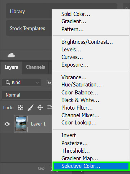Image resolution: width=130 pixels, height=174 pixels.
Task: Click the search magnifier in Kind filter
Action: click(x=8, y=82)
